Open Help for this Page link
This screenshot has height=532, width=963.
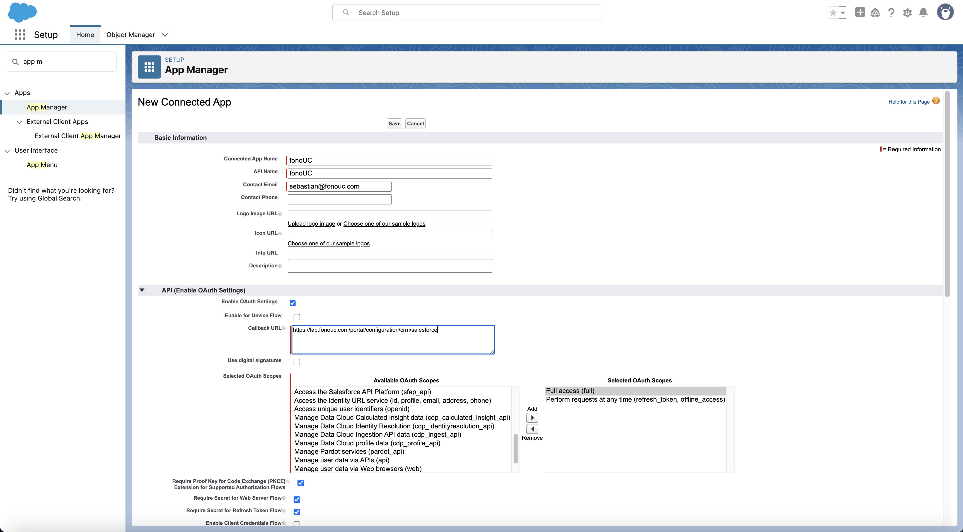tap(909, 102)
